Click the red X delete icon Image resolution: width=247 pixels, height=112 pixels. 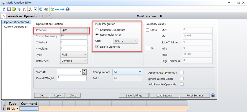pos(24,9)
